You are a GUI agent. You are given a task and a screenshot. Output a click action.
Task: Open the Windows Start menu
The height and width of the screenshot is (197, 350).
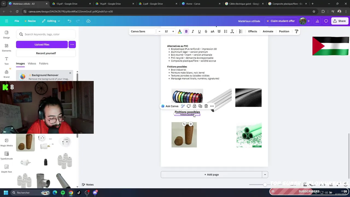6,193
